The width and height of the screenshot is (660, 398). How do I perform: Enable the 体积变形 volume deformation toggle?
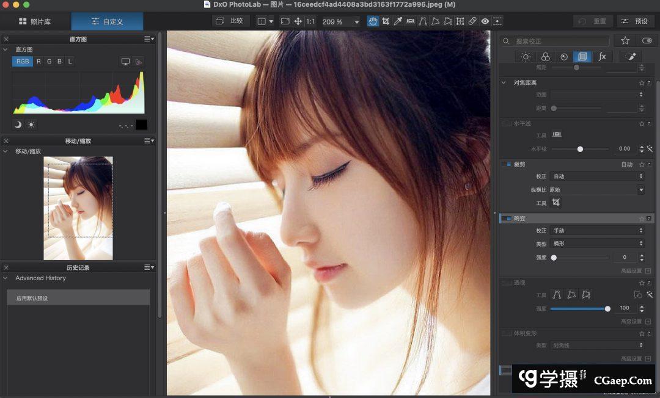506,333
